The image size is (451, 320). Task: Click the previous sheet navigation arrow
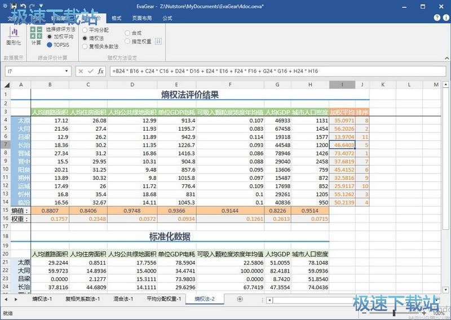point(6,299)
